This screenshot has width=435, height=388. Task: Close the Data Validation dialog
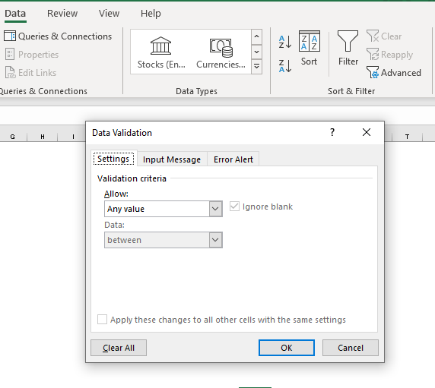coord(367,132)
